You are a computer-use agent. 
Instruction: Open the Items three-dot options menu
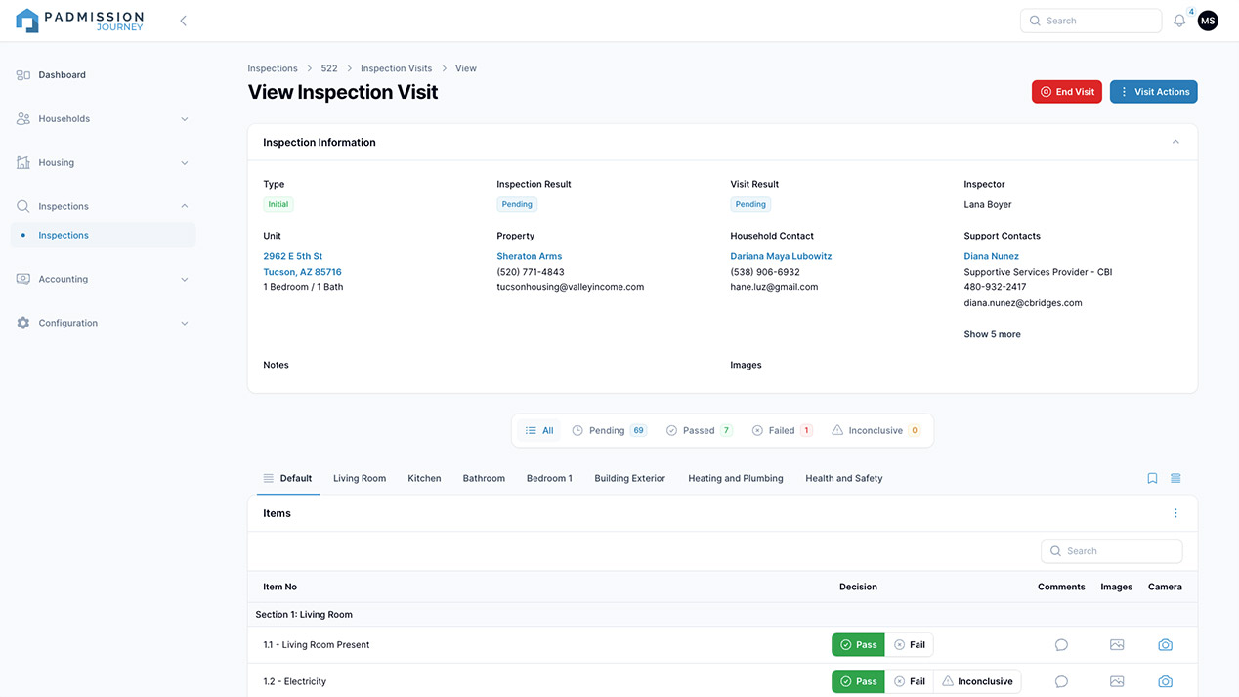[1175, 513]
